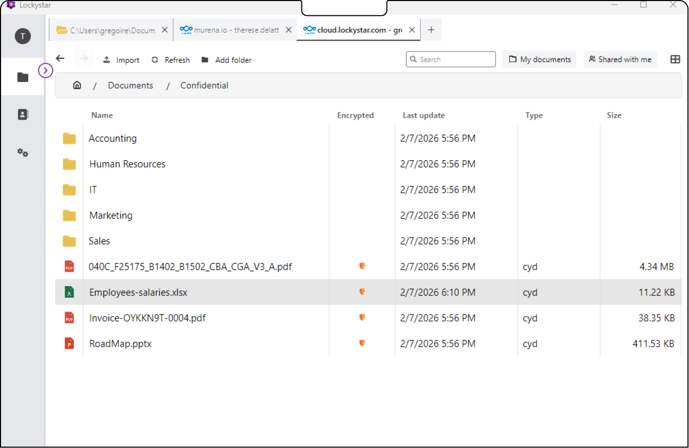Image resolution: width=689 pixels, height=448 pixels.
Task: Navigate to Documents via the breadcrumb
Action: [x=130, y=85]
